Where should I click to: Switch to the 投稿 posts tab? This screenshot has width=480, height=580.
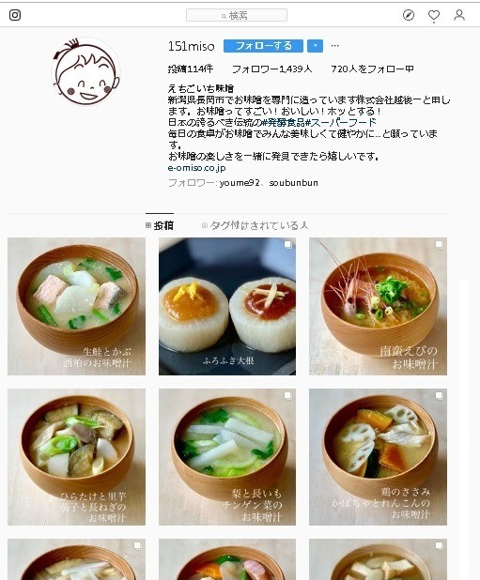click(x=160, y=225)
